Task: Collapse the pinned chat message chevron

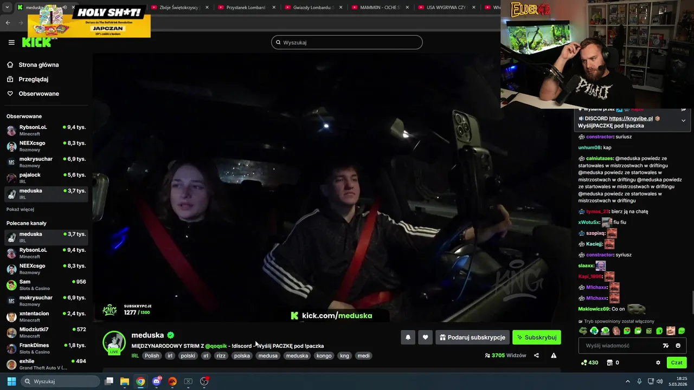Action: pyautogui.click(x=683, y=121)
